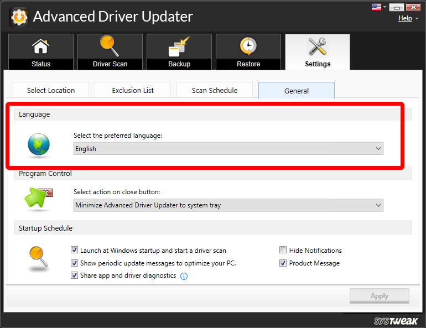Screen dimensions: 426x328
Task: Click the Backup folders icon
Action: click(179, 46)
